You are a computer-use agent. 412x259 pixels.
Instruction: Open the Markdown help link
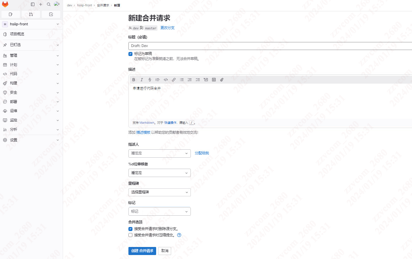[x=147, y=123]
